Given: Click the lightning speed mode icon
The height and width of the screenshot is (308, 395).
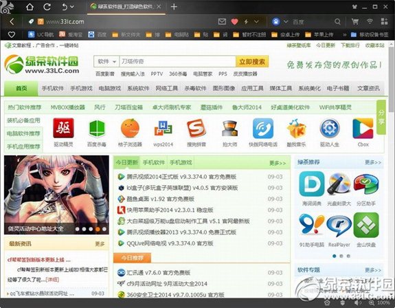Looking at the screenshot, I should click(246, 22).
